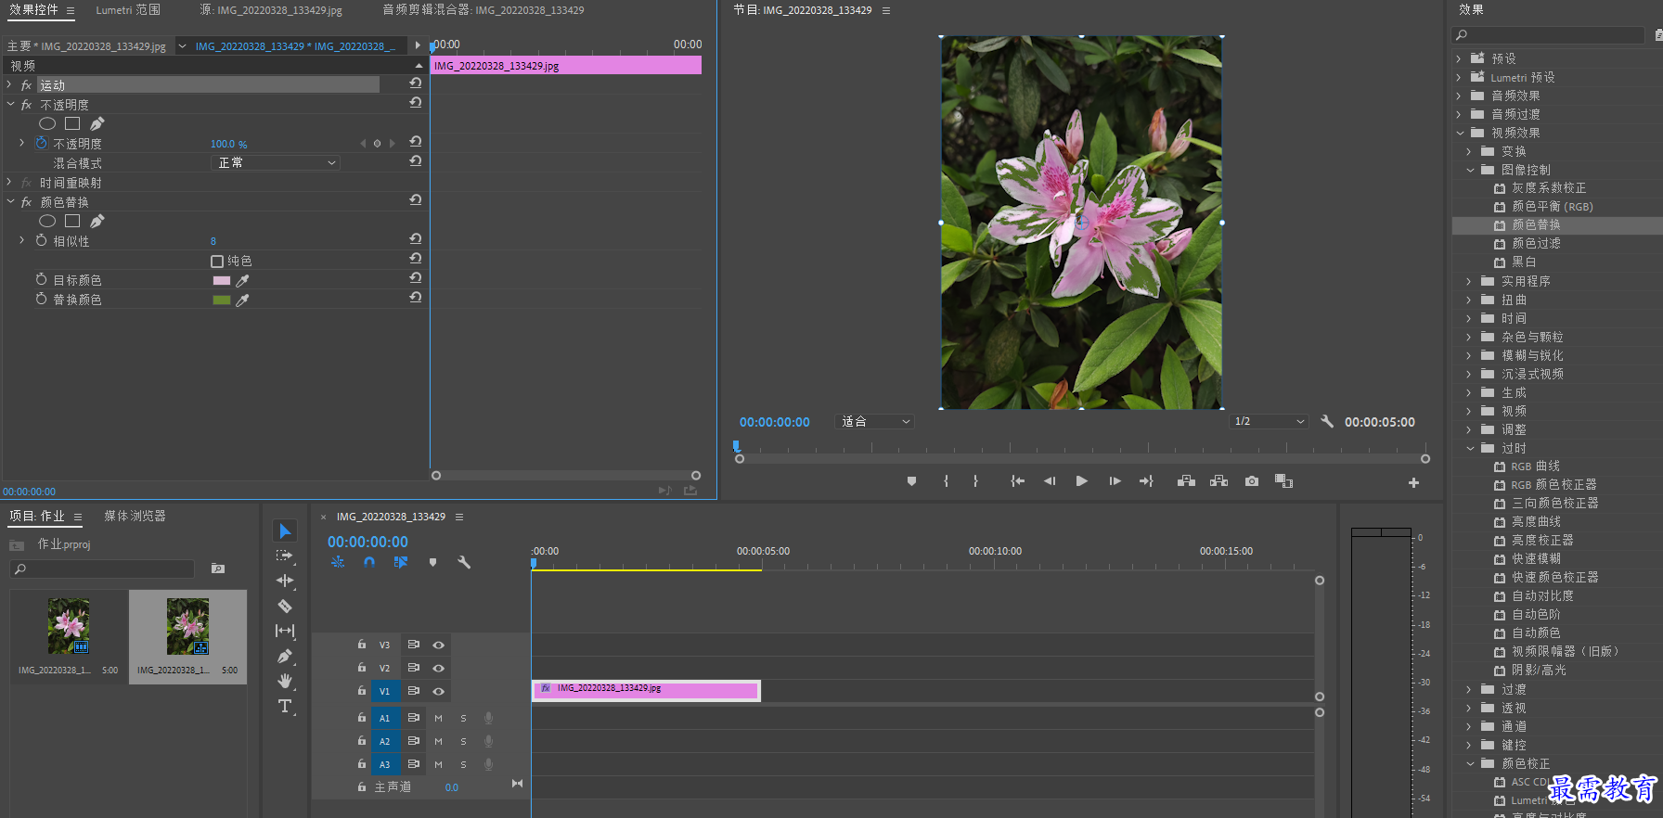Open the Effect Controls panel menu

[x=71, y=11]
